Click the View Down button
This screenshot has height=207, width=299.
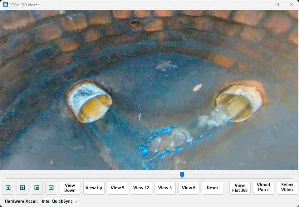tap(70, 188)
